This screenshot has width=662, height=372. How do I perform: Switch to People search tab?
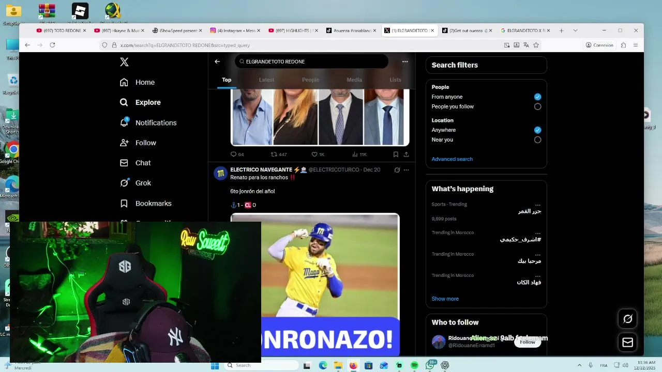pos(310,80)
